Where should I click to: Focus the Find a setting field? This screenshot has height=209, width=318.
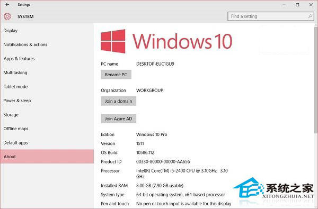point(271,16)
